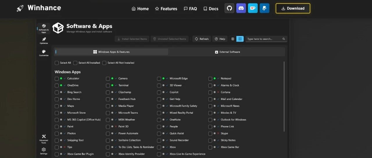The width and height of the screenshot is (372, 158).
Task: Click the Dev Home label
Action: click(x=74, y=99)
